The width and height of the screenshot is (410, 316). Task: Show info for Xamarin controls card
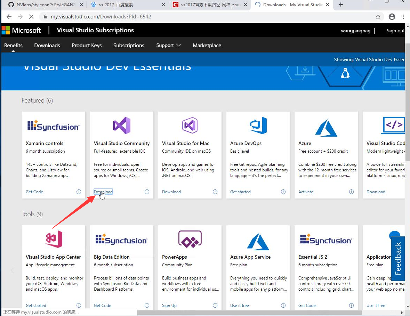coord(79,192)
